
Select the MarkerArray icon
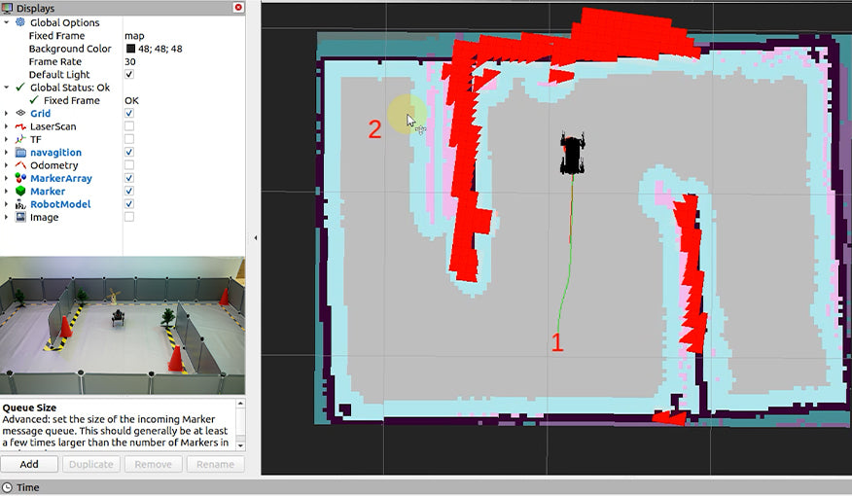coord(20,179)
